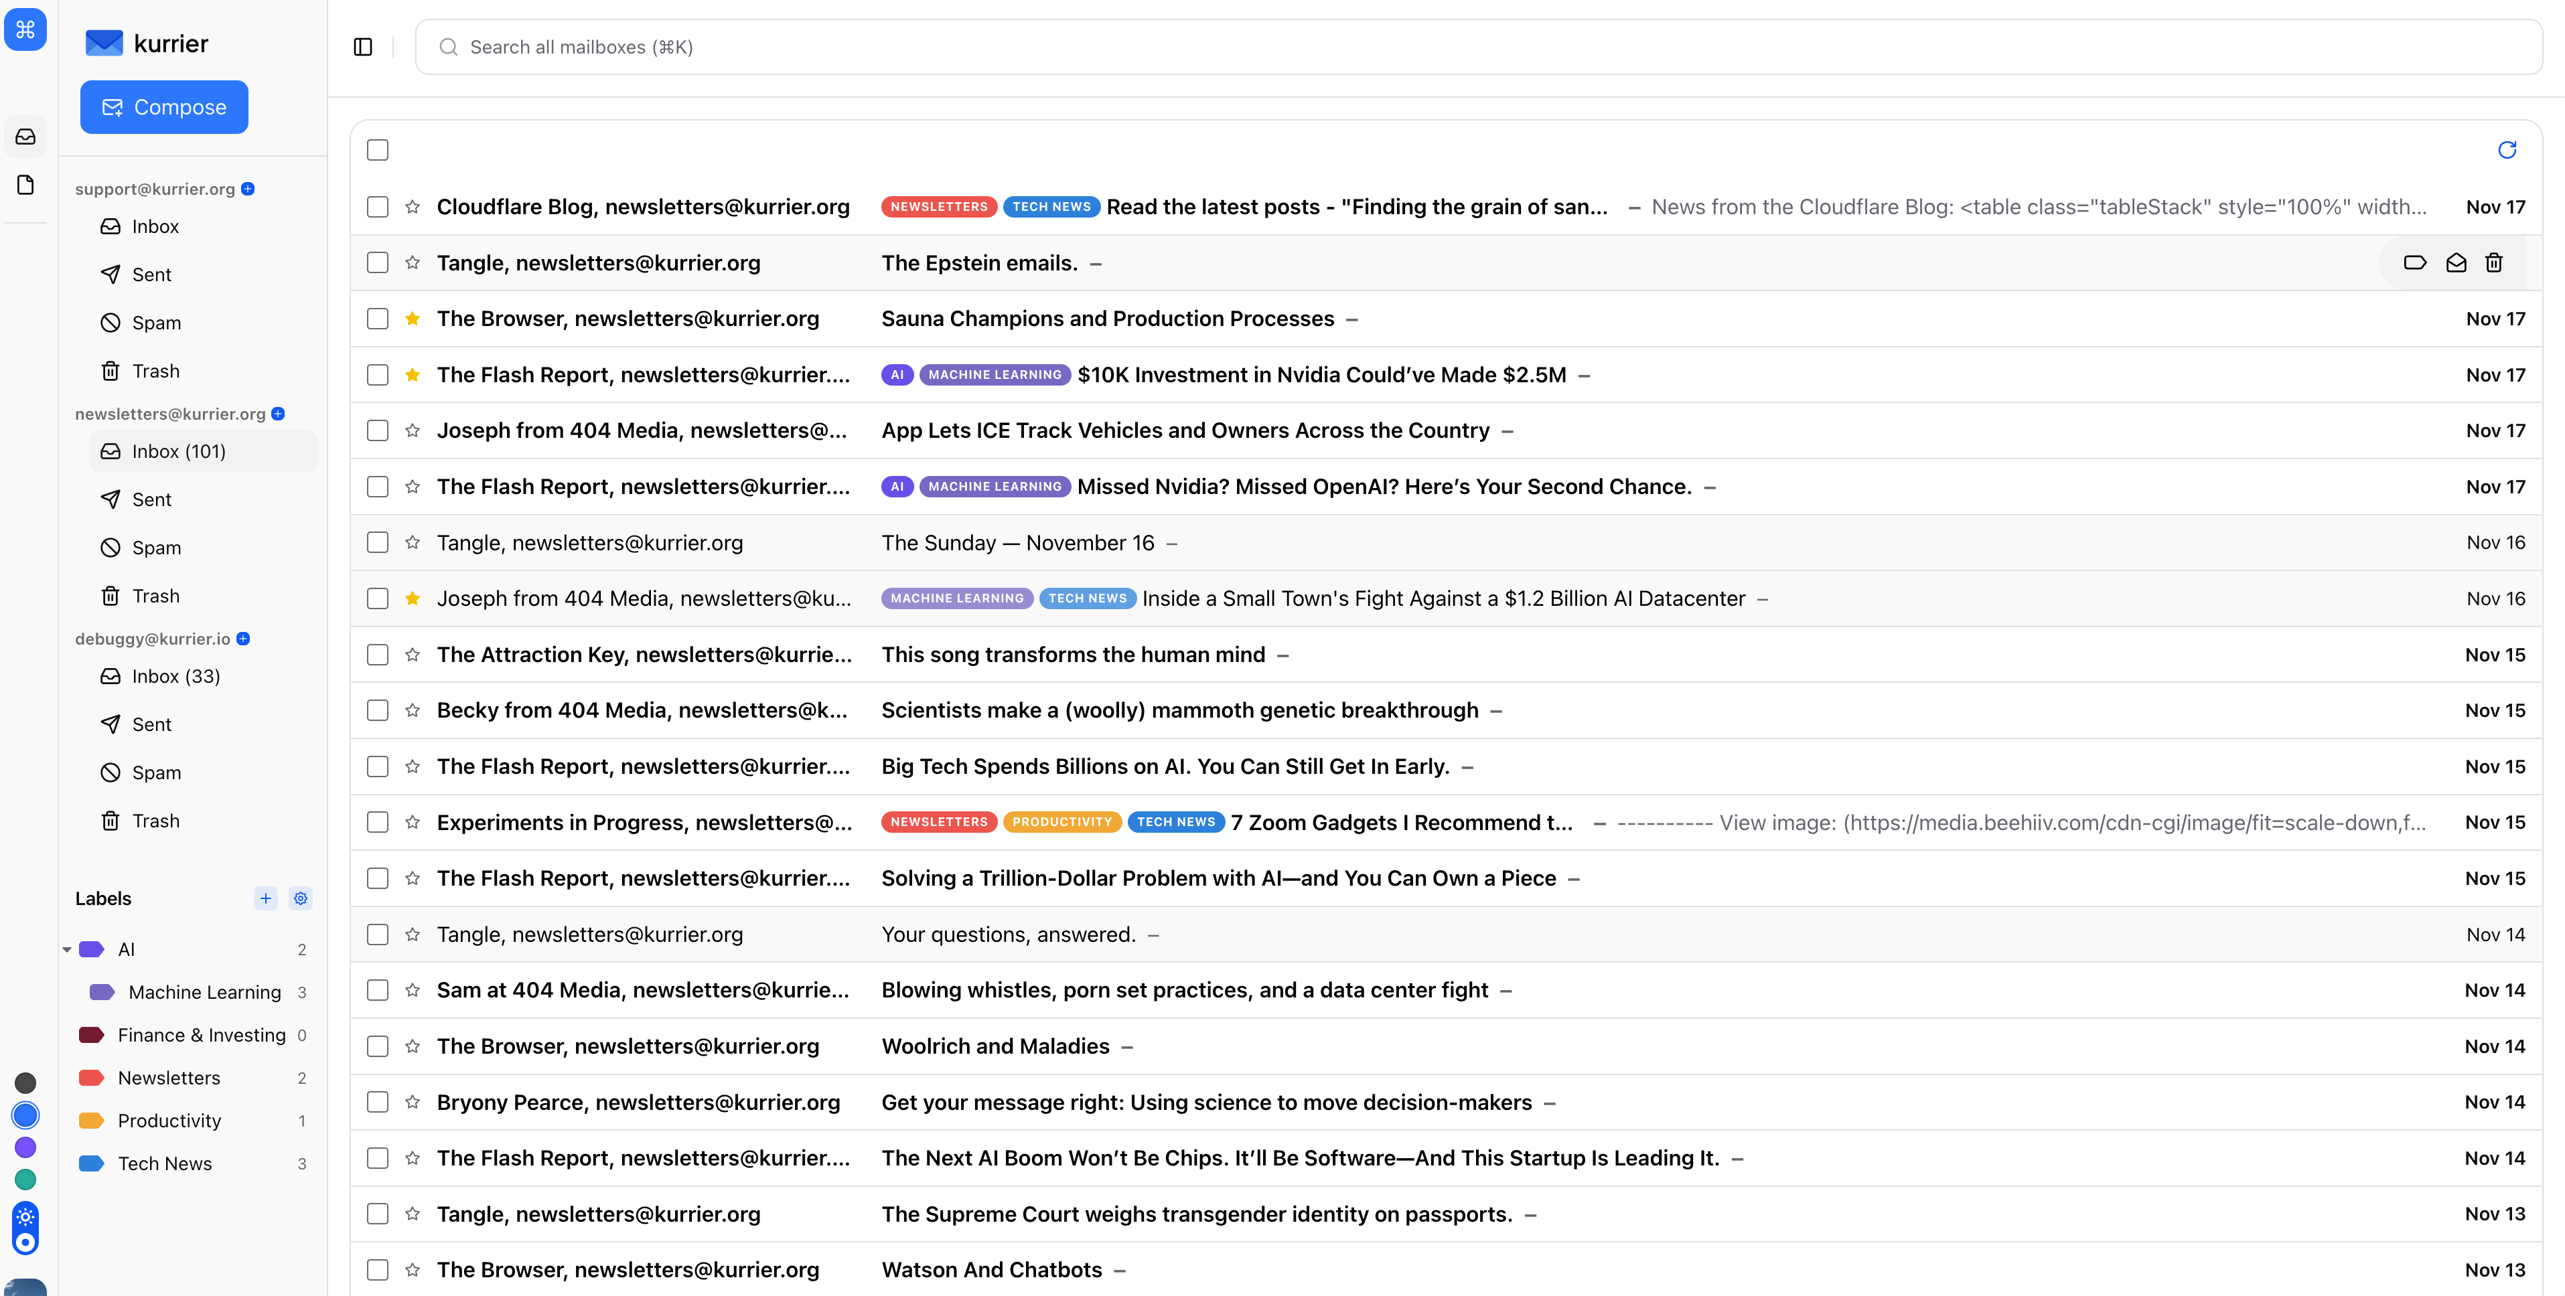
Task: Refresh the message list
Action: click(x=2508, y=149)
